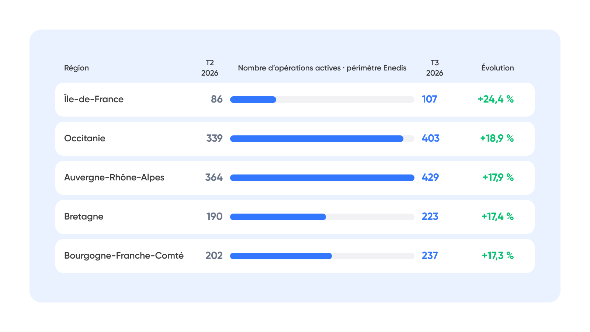The width and height of the screenshot is (590, 332).
Task: Click the +17,9 % evolution value
Action: click(x=498, y=177)
